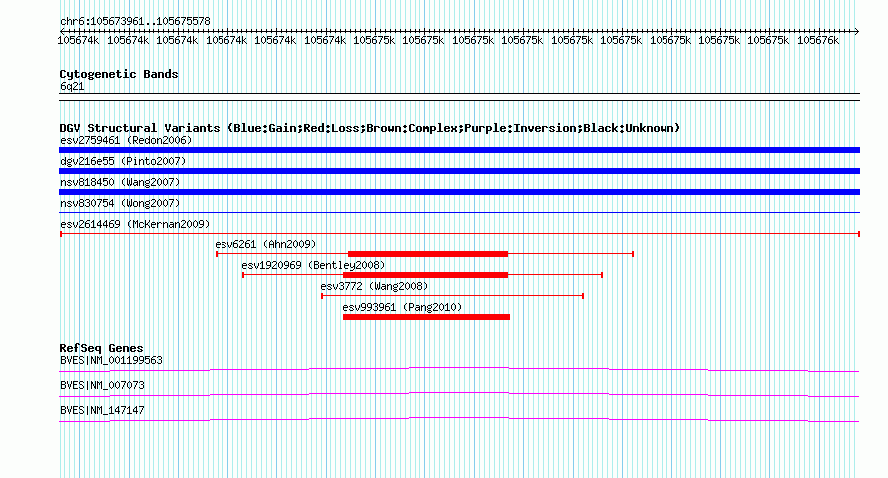Click the esv1920969 (Bentley2008) red bar
888x478 pixels.
click(x=425, y=275)
